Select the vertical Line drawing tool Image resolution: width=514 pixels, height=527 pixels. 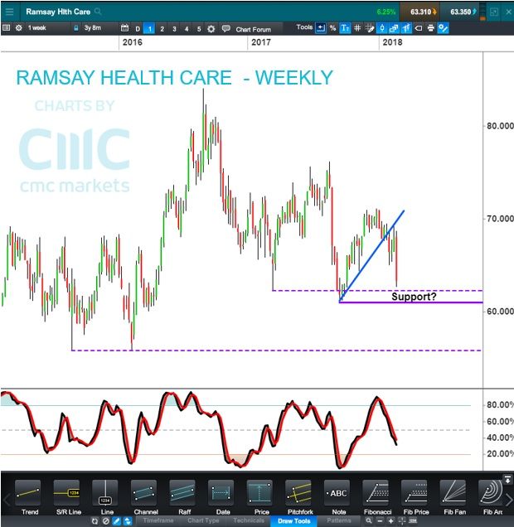(105, 494)
